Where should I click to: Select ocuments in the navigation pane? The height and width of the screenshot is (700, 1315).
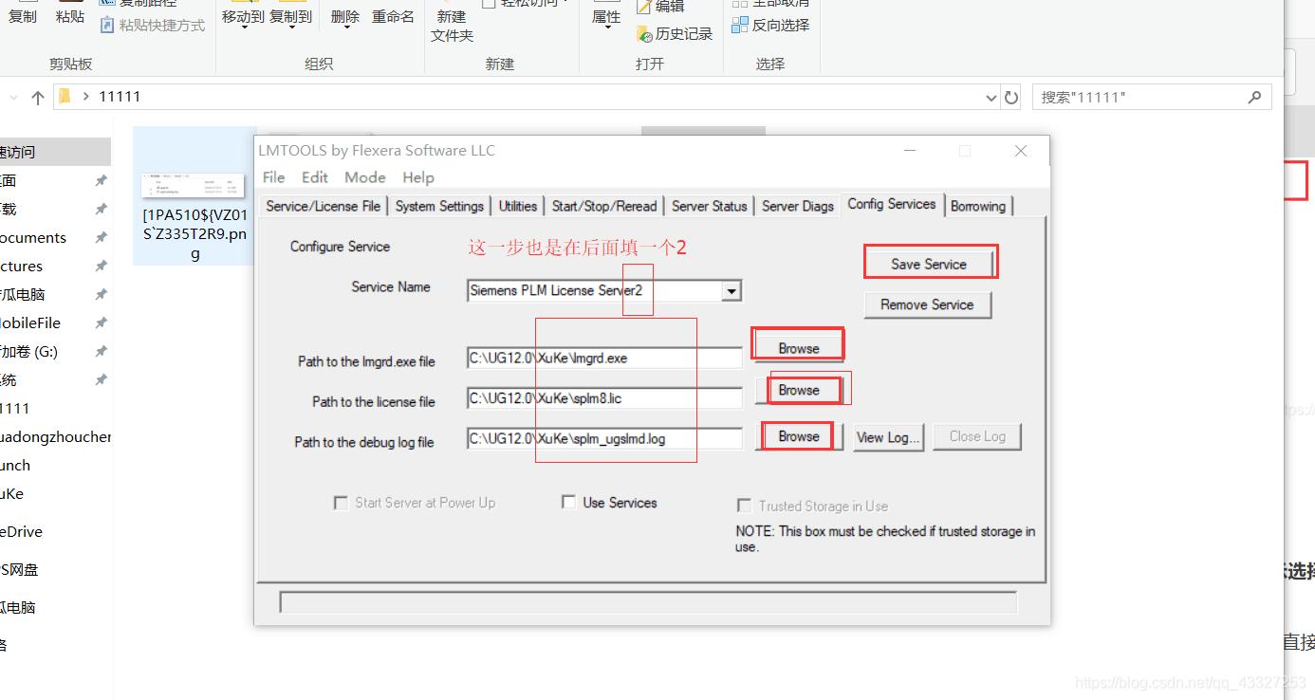coord(33,237)
